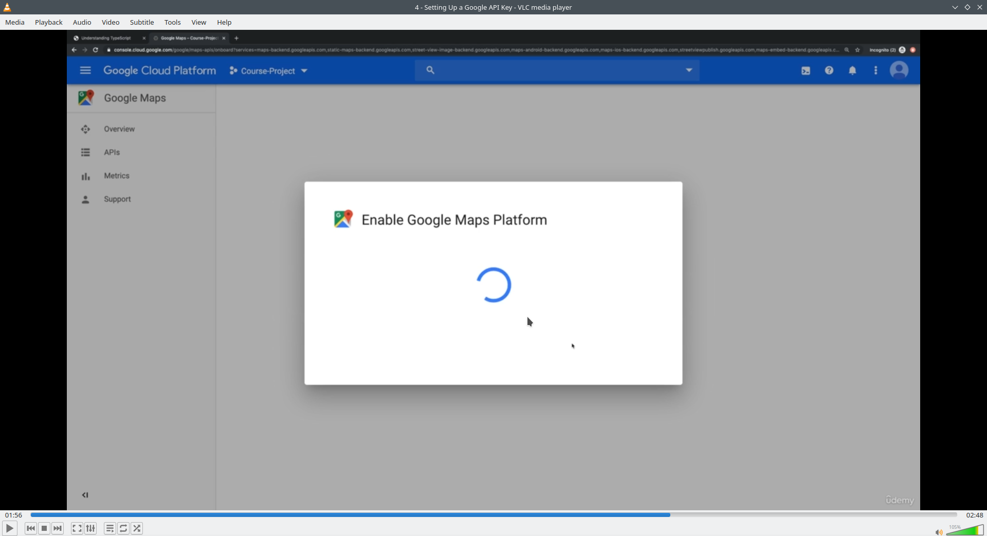Adjust the volume slider
987x536 pixels.
(965, 530)
